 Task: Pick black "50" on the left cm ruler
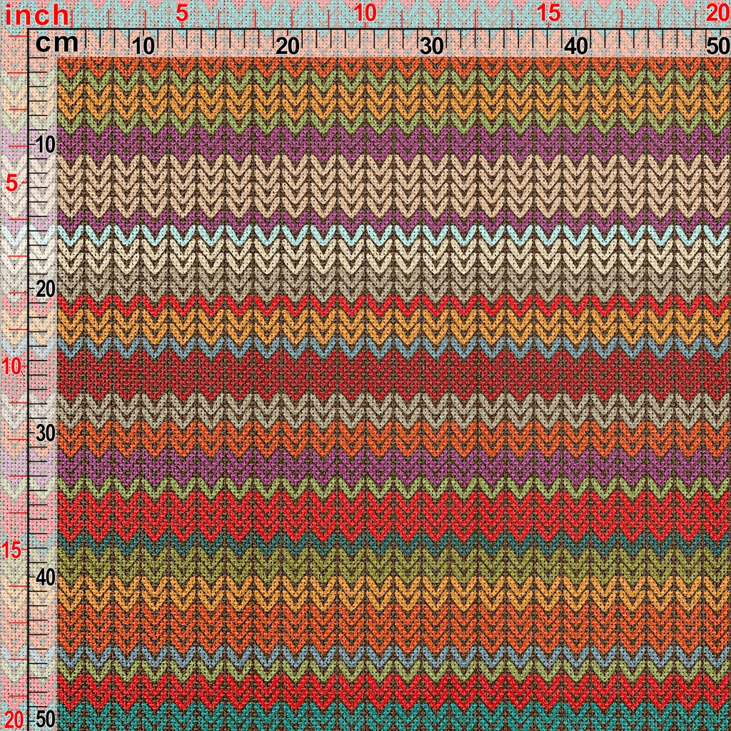[45, 720]
